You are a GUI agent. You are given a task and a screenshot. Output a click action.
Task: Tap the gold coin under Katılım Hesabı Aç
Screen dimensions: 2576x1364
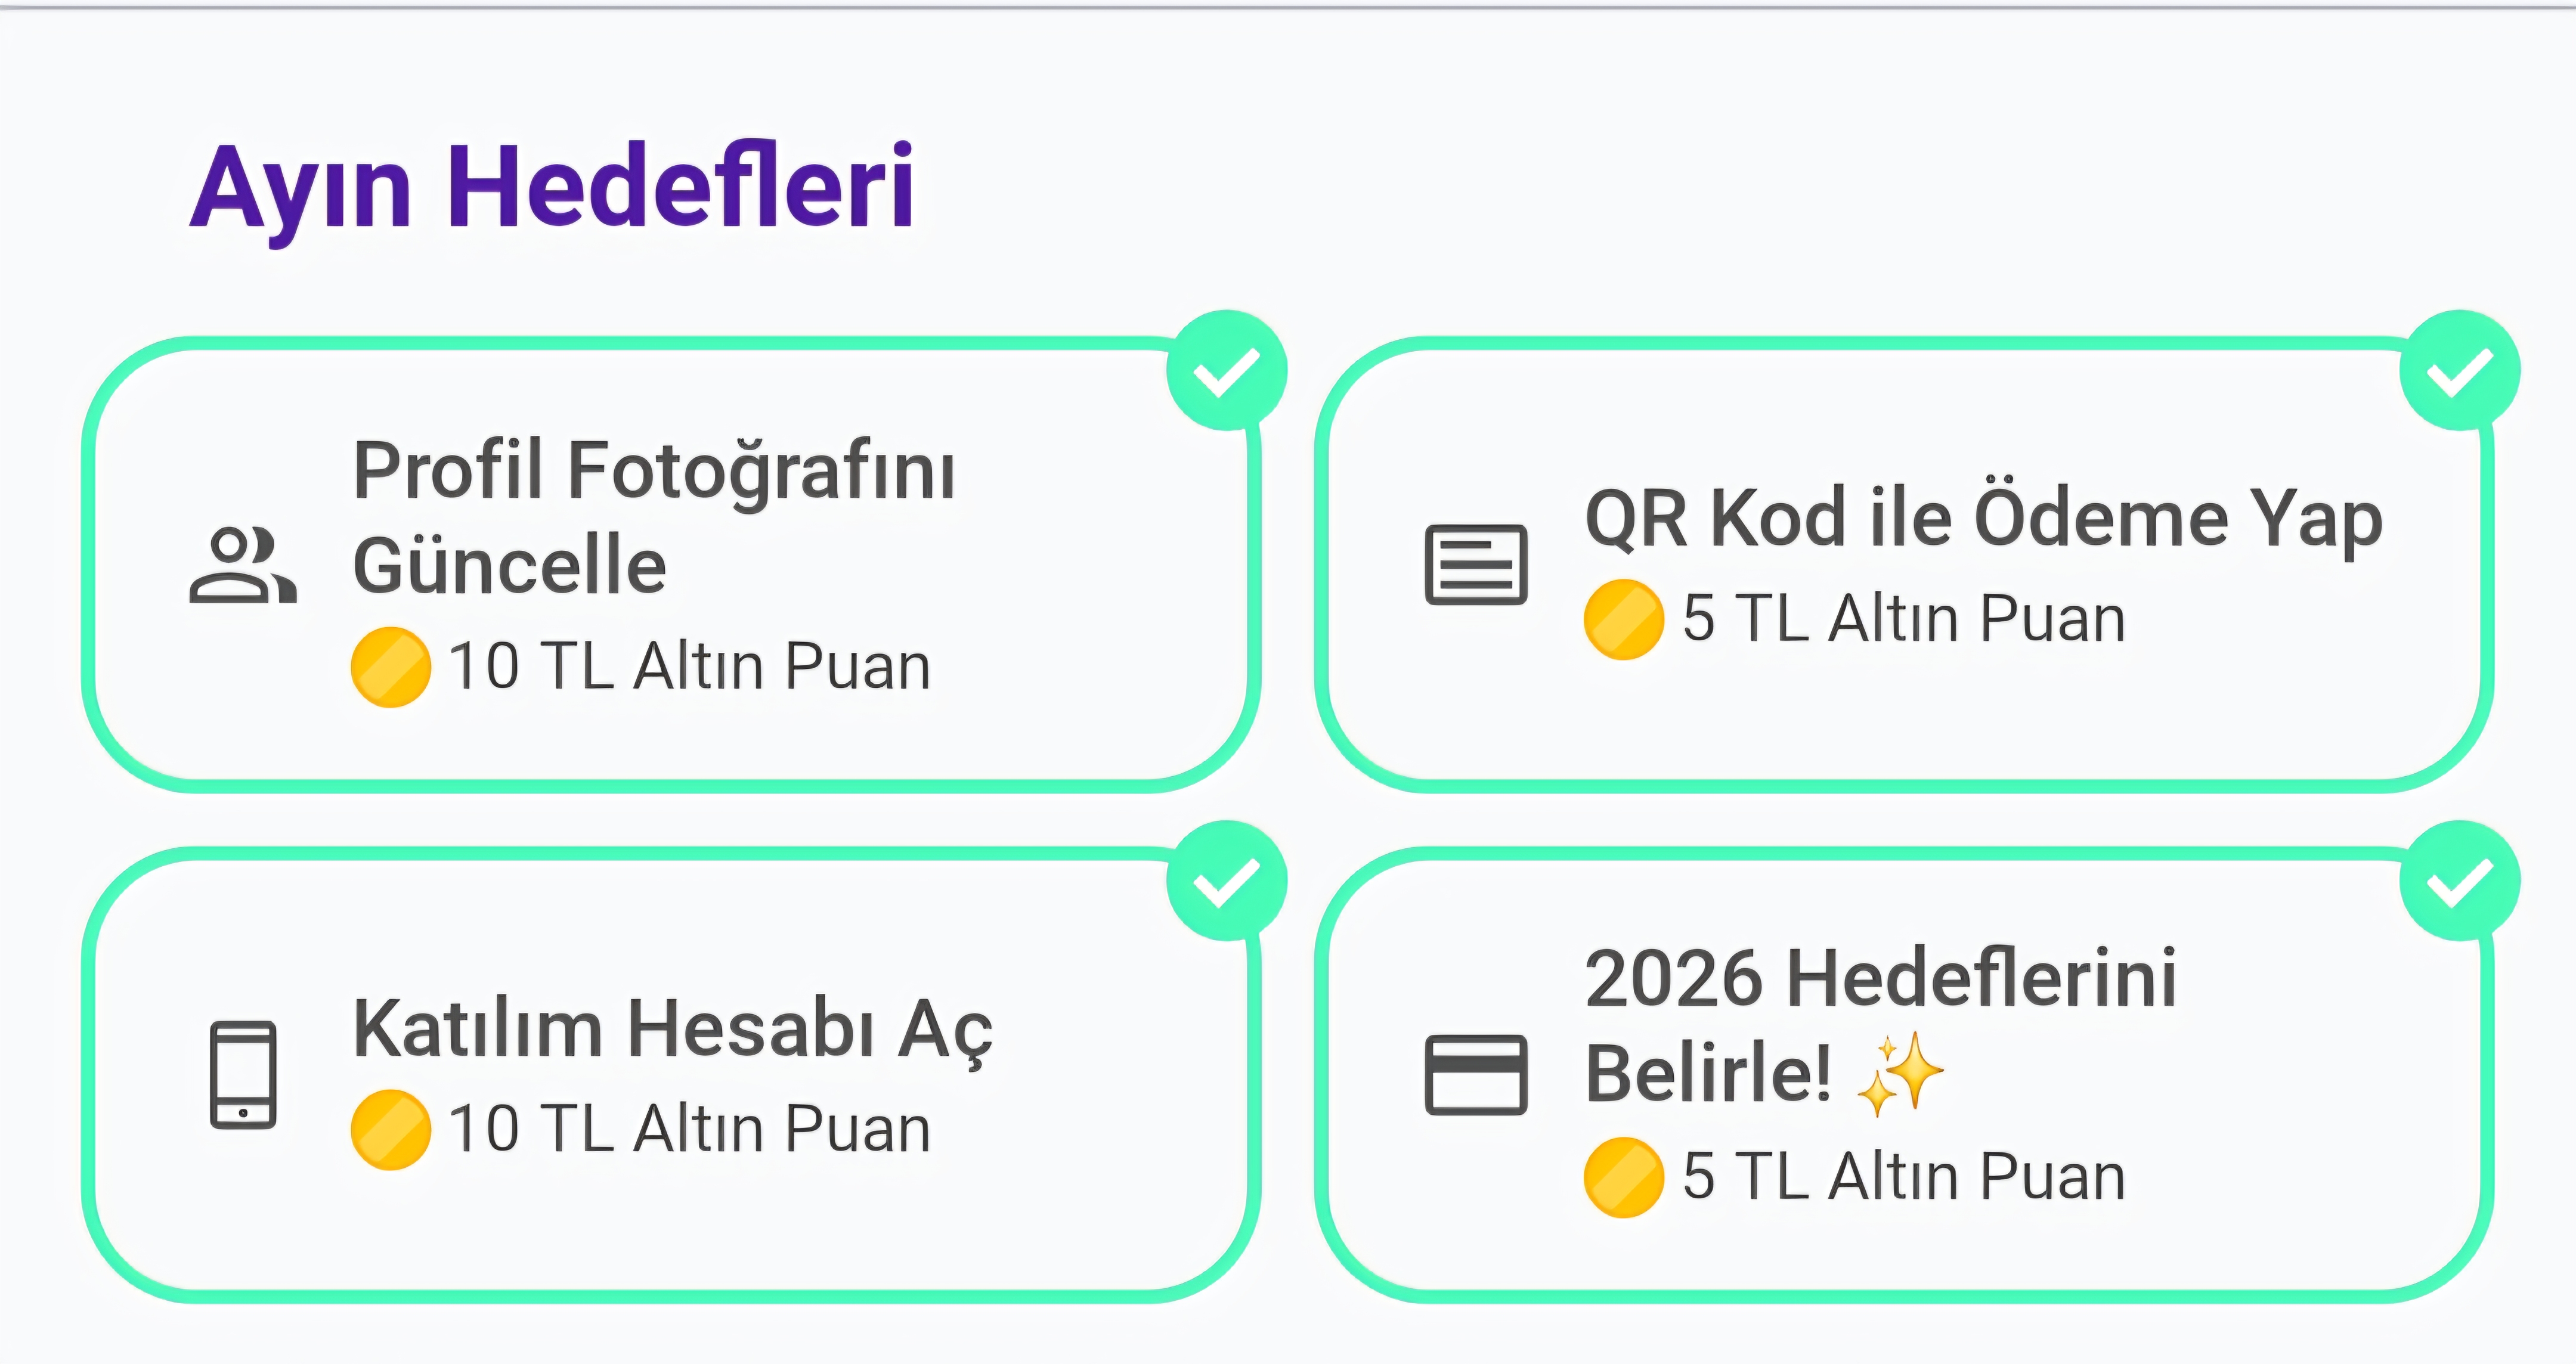tap(391, 1129)
